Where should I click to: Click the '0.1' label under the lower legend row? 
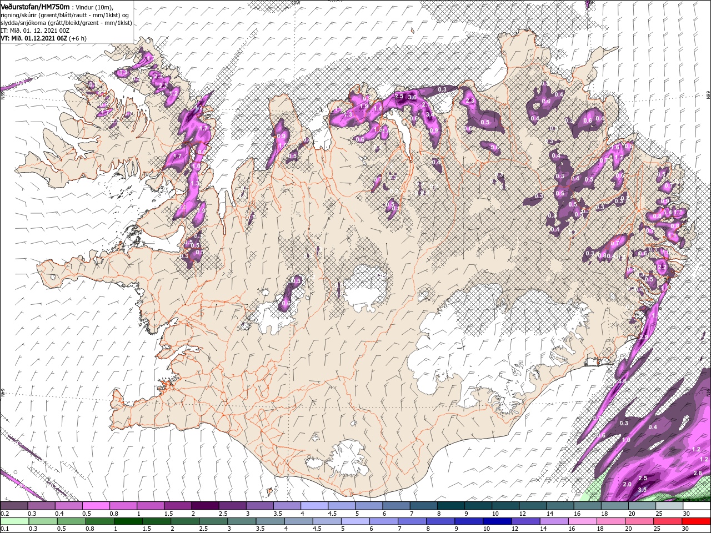[x=4, y=529]
